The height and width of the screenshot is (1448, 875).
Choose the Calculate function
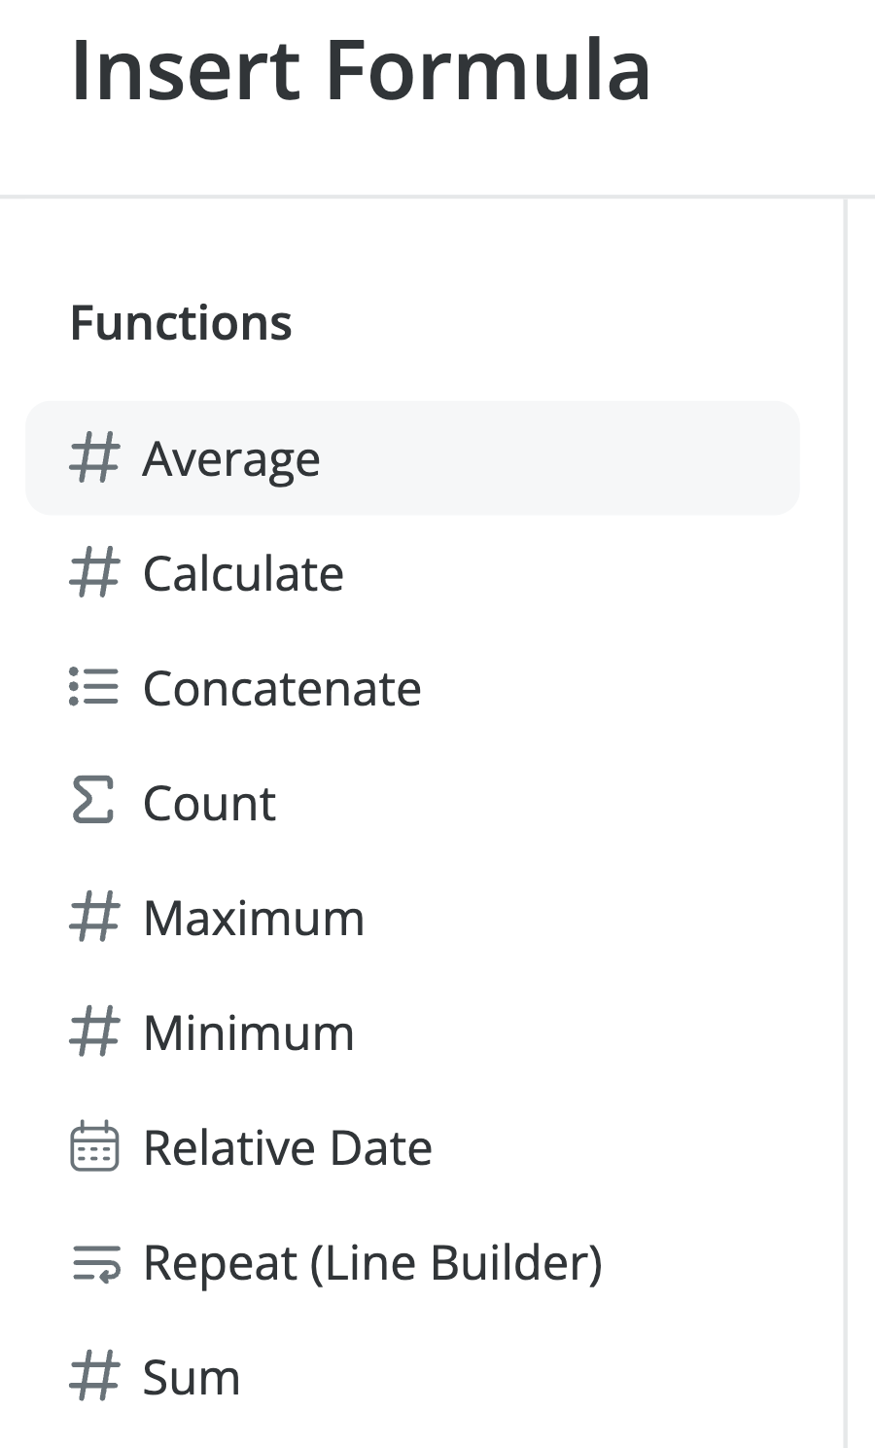pos(243,573)
